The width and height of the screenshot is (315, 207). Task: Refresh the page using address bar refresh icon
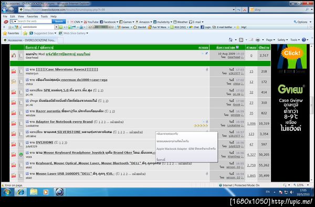(239, 9)
